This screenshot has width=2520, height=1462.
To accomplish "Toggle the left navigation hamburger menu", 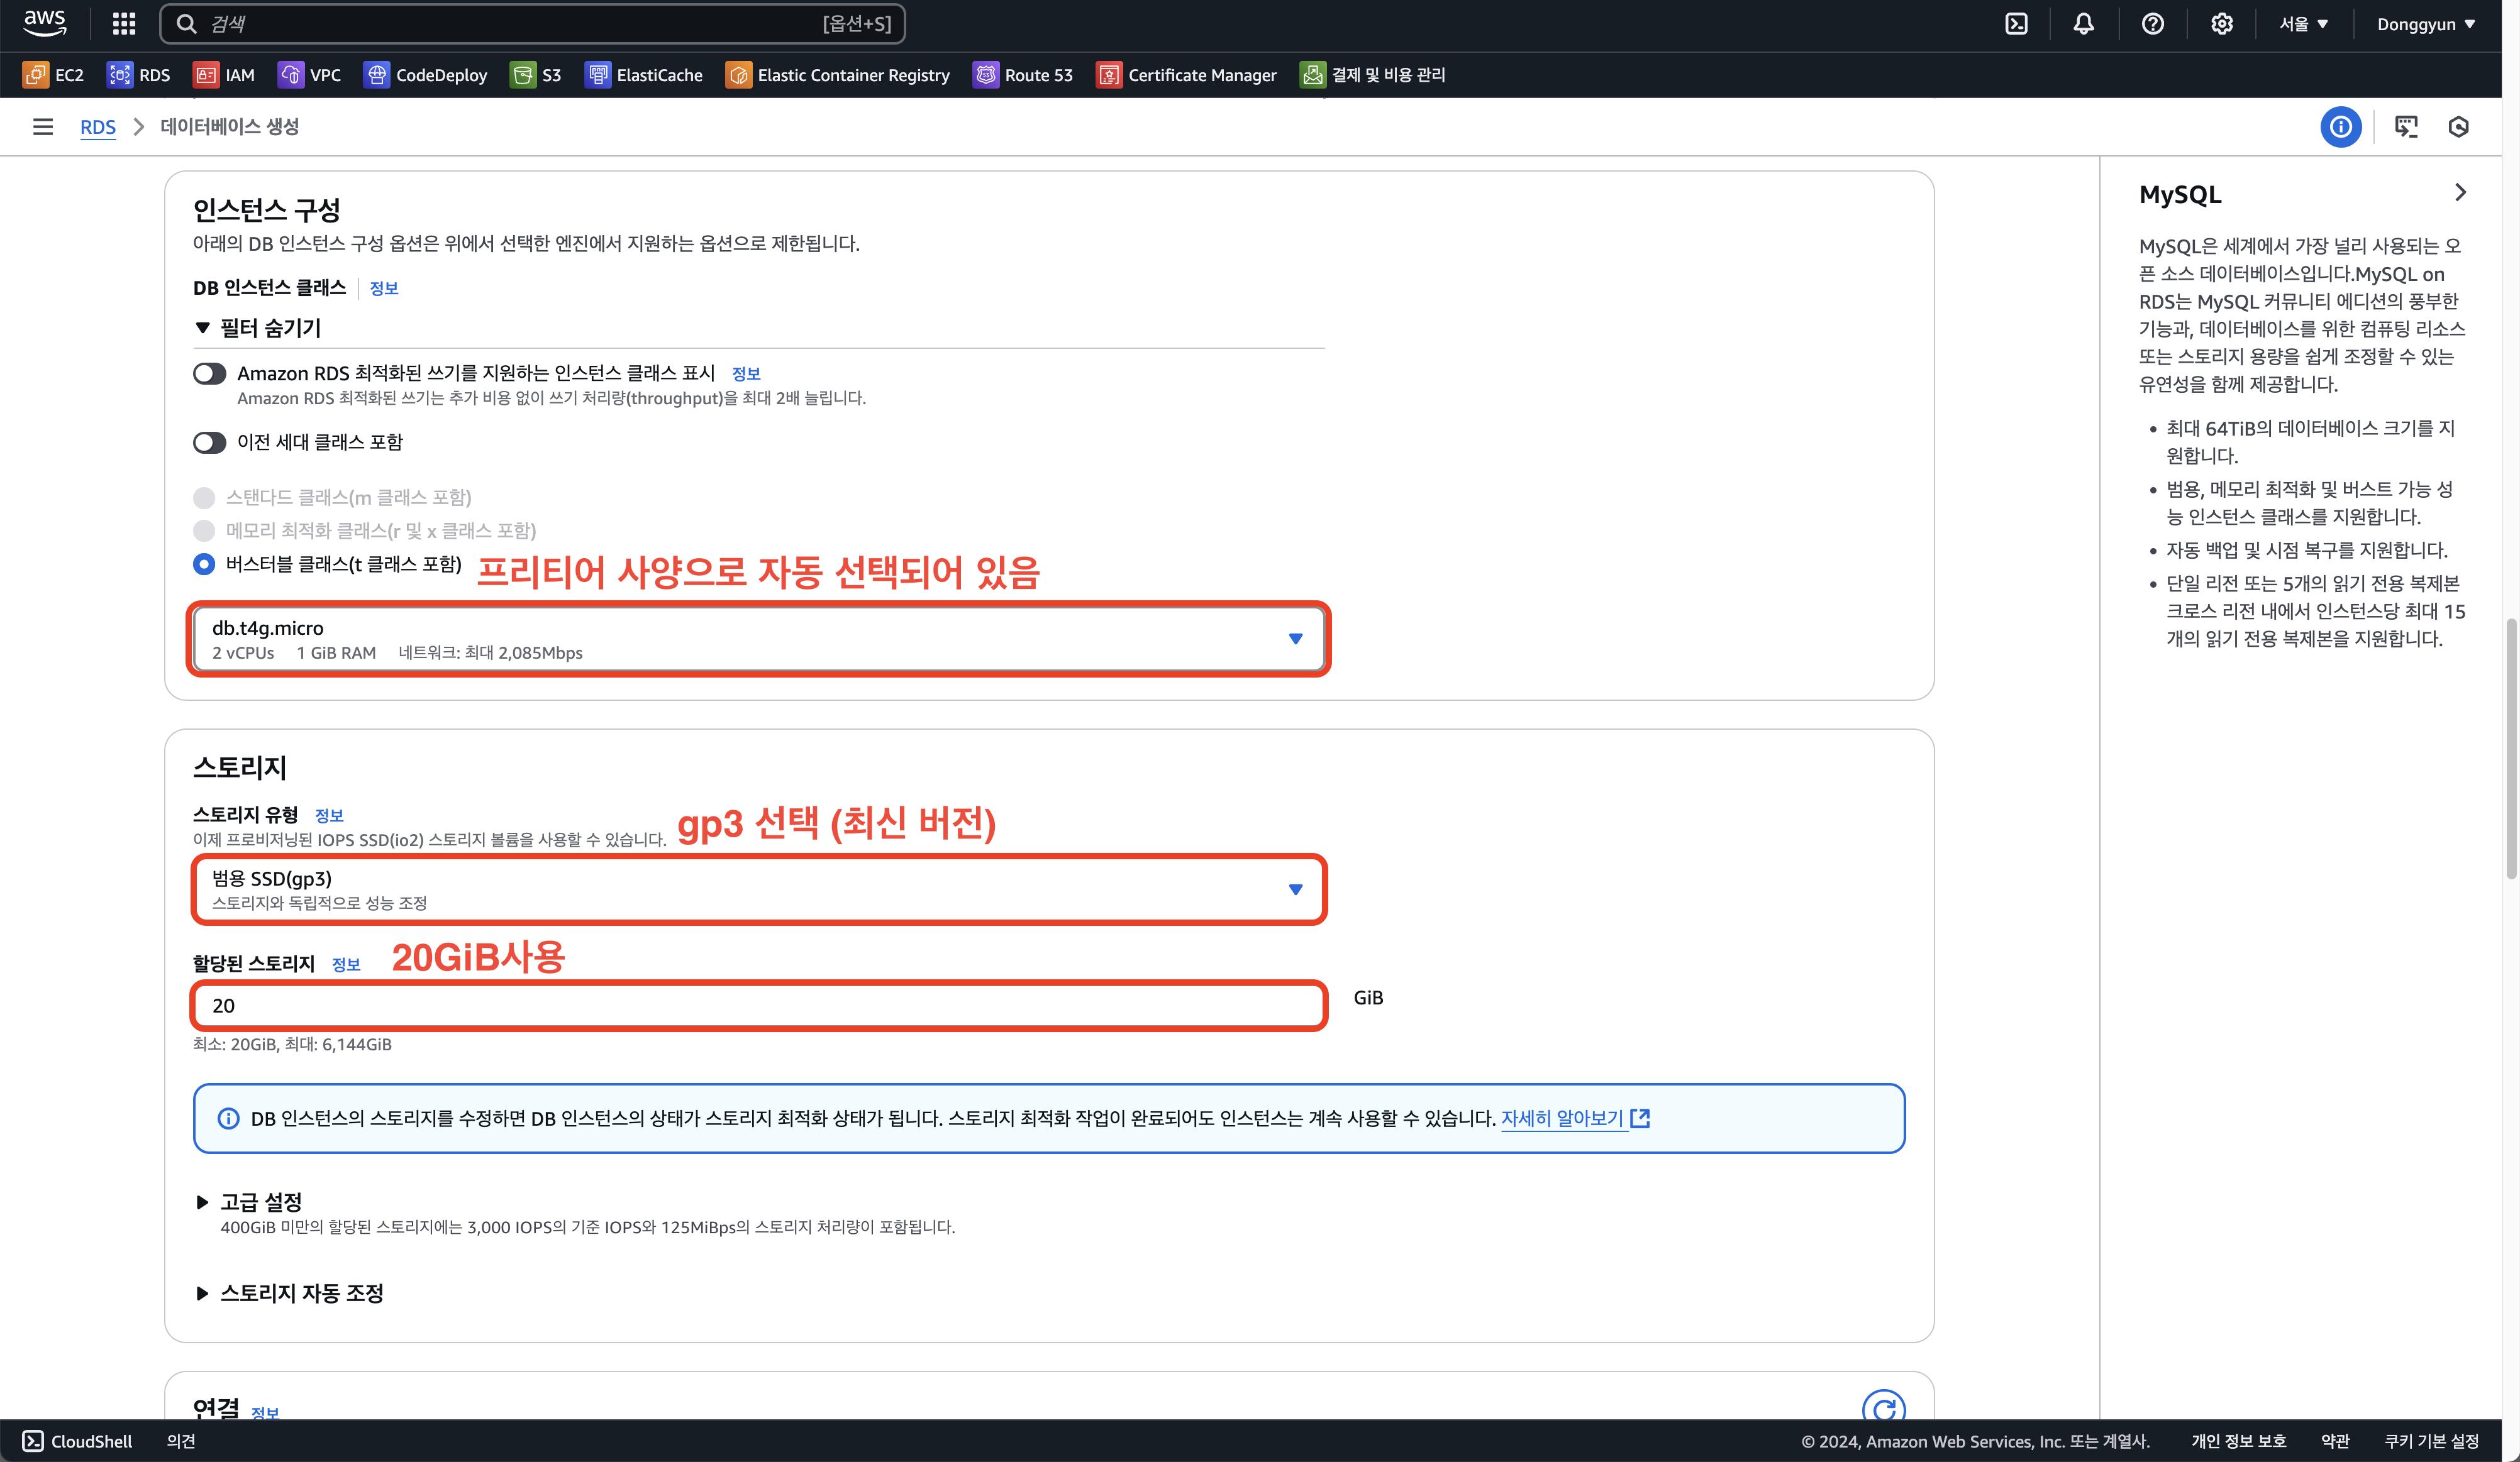I will click(43, 127).
